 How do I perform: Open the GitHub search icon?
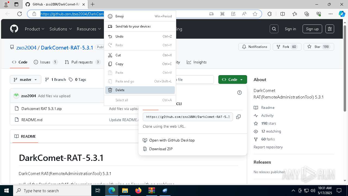coord(274,29)
